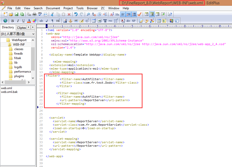The height and width of the screenshot is (167, 232).
Task: Click the font color A icon
Action: [29, 21]
